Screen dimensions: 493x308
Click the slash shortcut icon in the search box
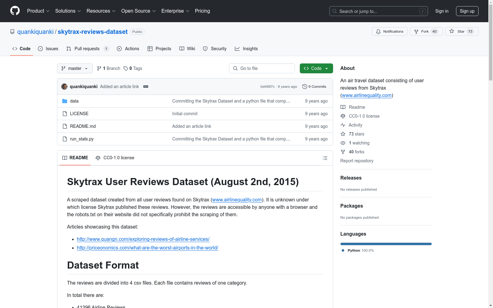[422, 11]
